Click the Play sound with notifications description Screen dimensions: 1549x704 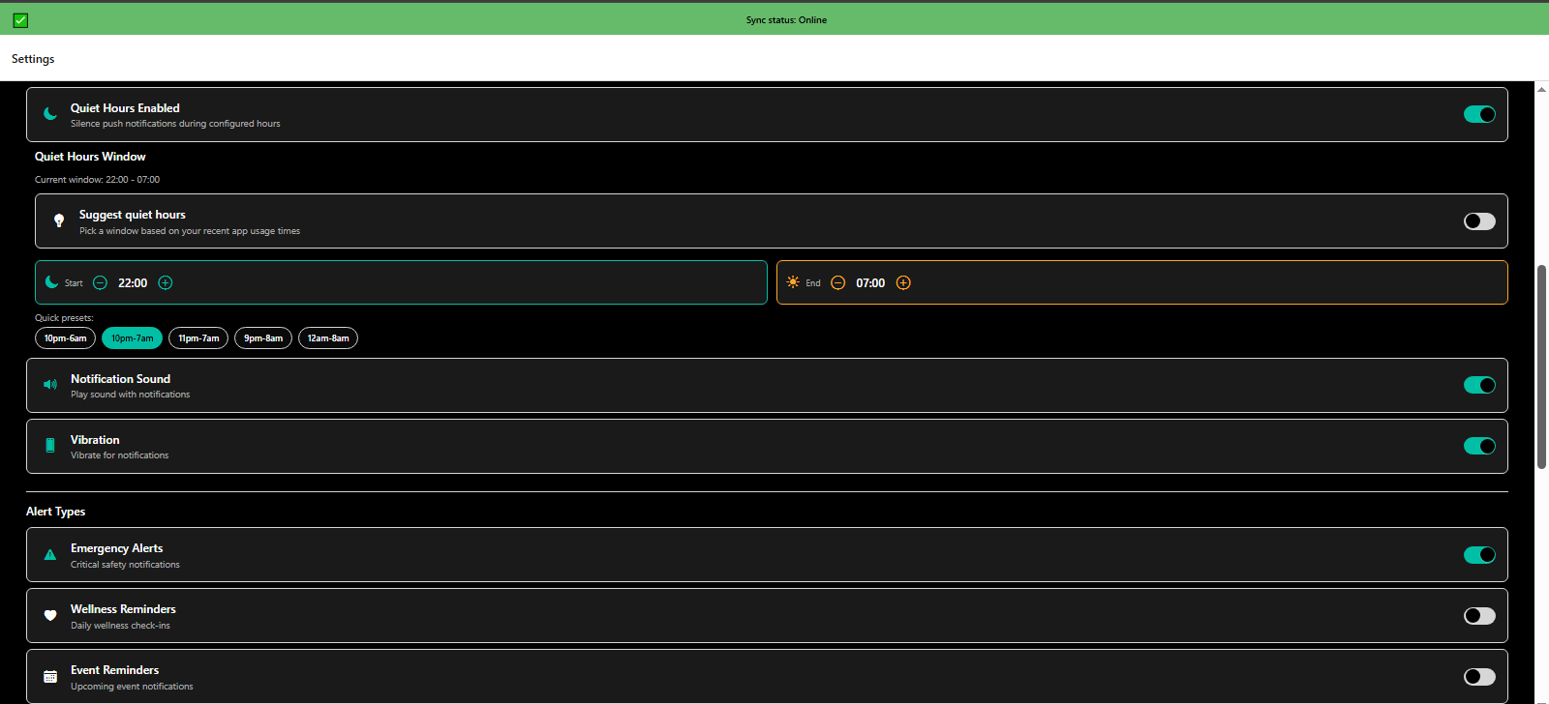(130, 395)
